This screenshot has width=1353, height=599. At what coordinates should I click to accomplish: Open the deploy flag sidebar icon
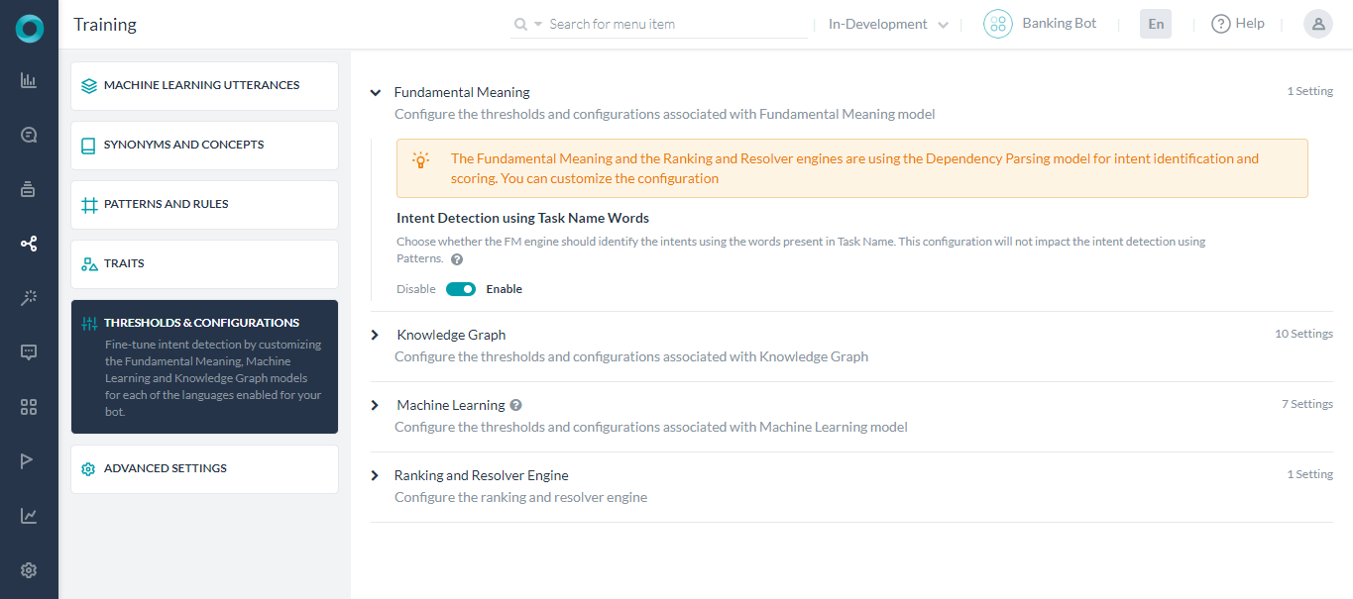pos(29,460)
